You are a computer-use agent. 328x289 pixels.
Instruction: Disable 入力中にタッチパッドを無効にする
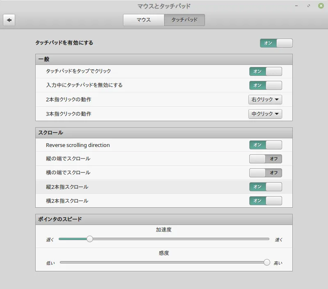pyautogui.click(x=265, y=85)
